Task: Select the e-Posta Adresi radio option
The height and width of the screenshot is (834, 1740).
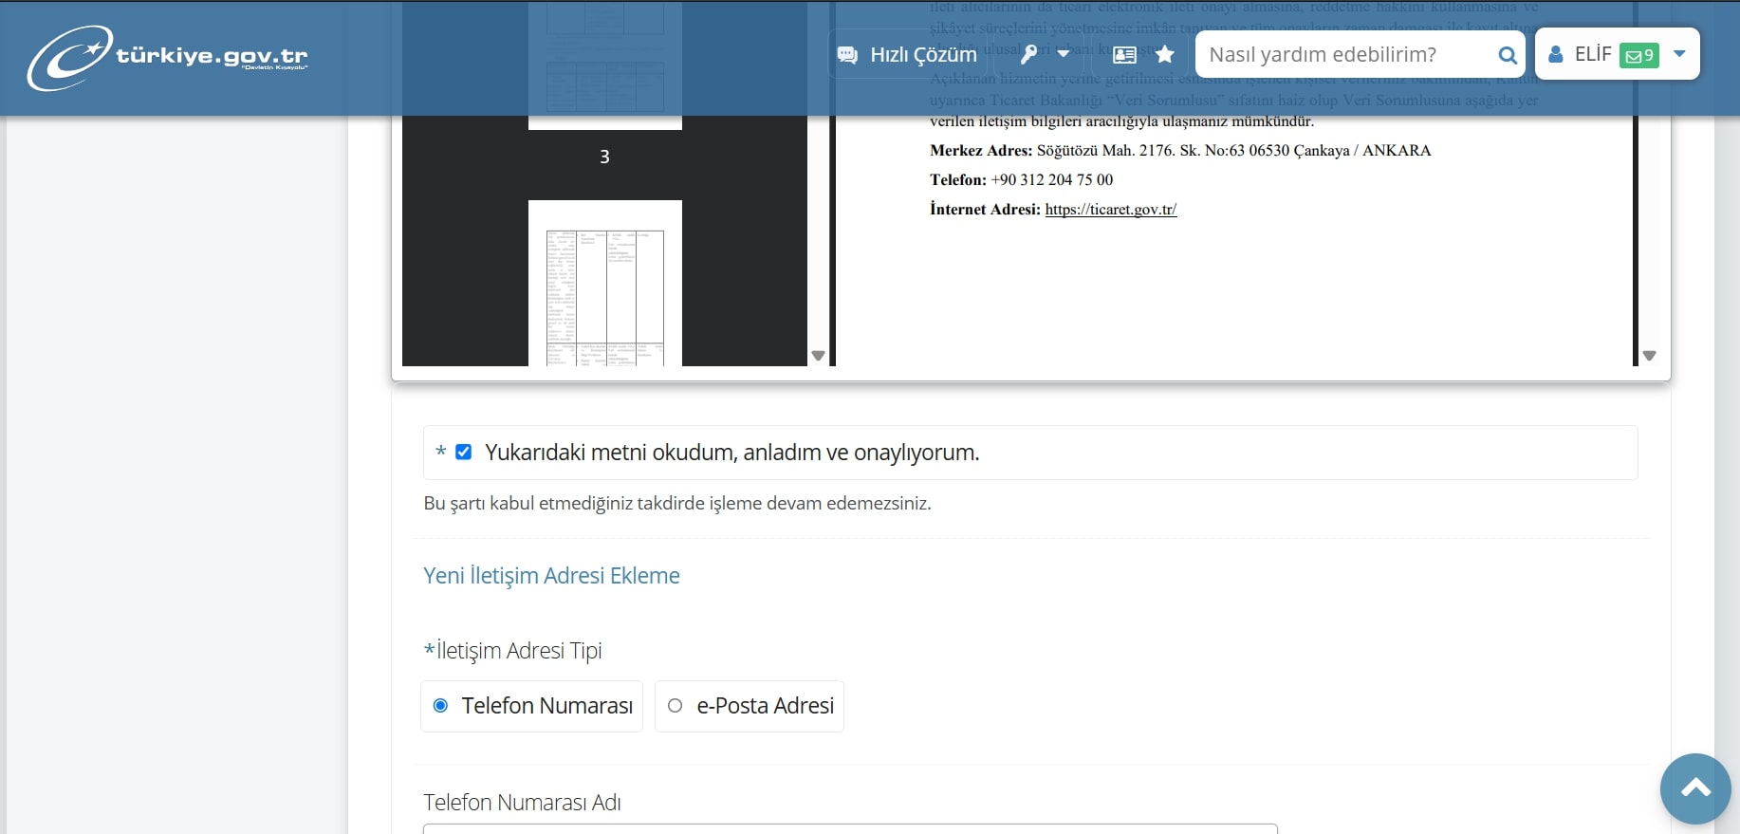Action: tap(676, 706)
